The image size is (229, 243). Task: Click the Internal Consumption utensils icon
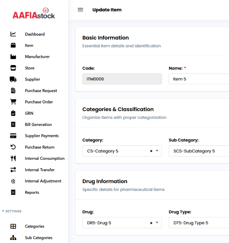pos(13,158)
